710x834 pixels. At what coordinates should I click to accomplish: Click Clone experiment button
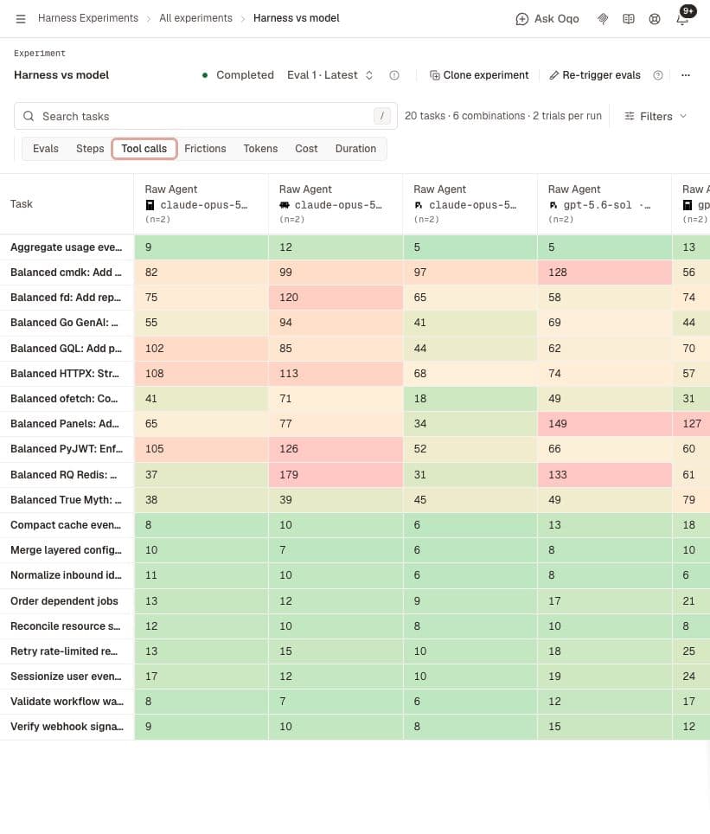[479, 75]
